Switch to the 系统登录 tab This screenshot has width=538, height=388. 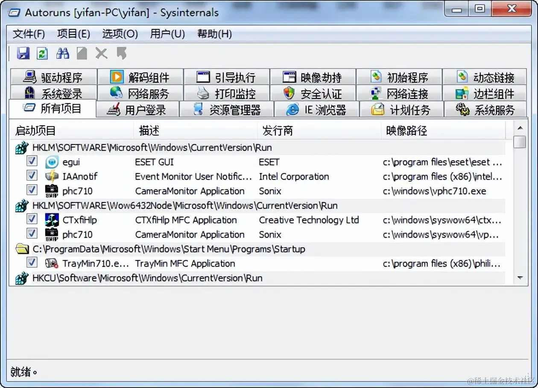(x=53, y=93)
